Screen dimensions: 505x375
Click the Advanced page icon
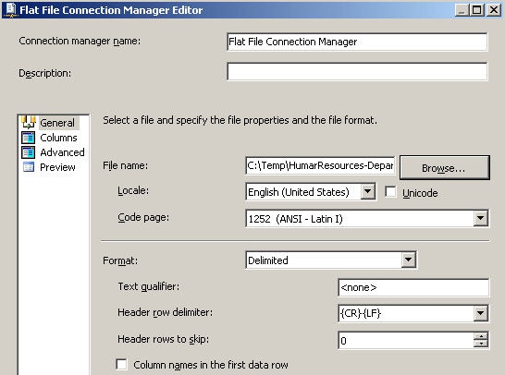tap(29, 152)
